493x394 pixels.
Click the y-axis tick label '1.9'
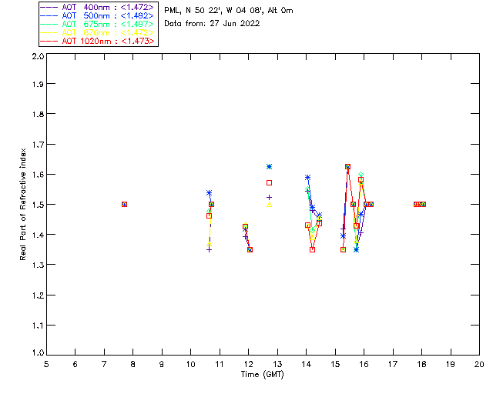38,84
